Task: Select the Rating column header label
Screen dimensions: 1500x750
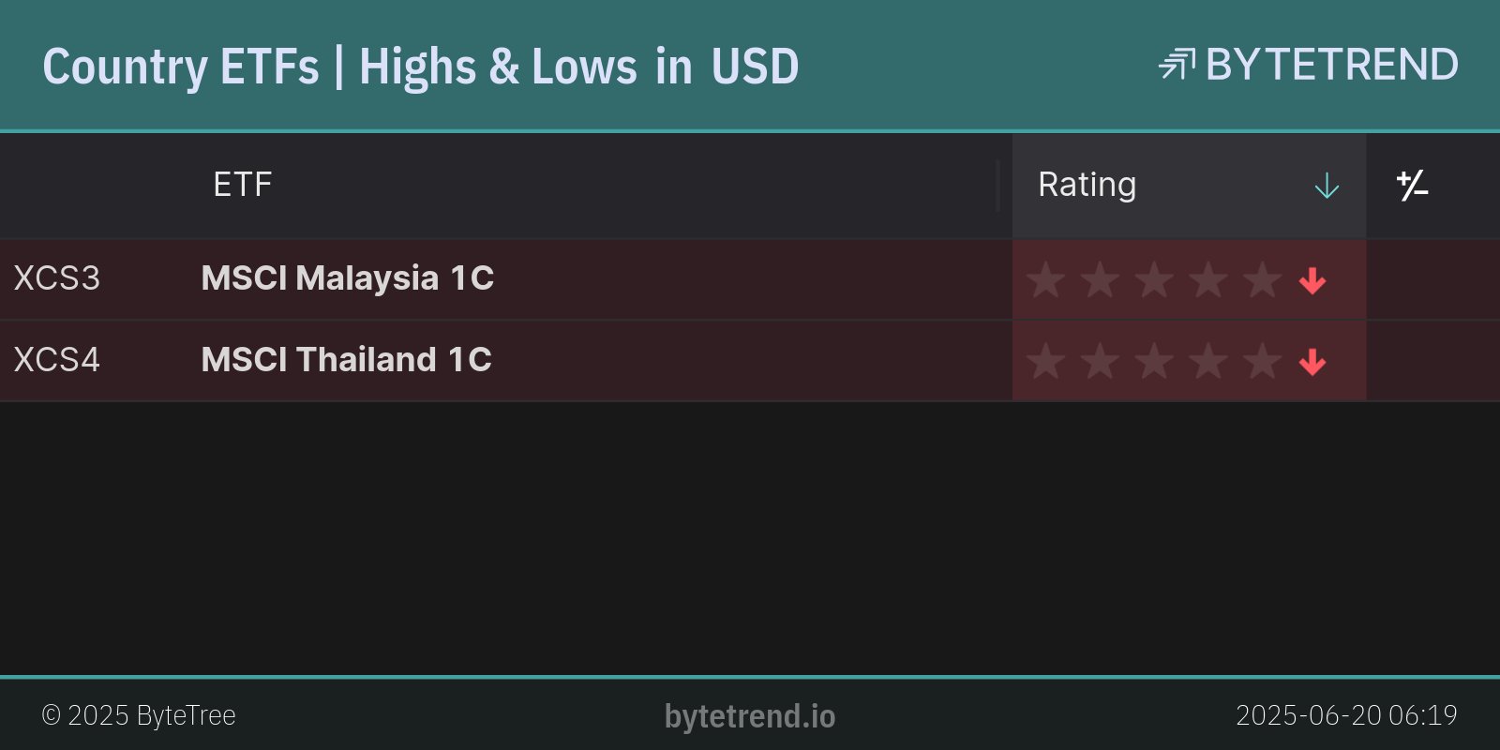Action: 1087,185
